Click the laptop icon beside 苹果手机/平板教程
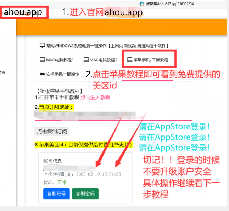229x211 pixels. coord(130,60)
